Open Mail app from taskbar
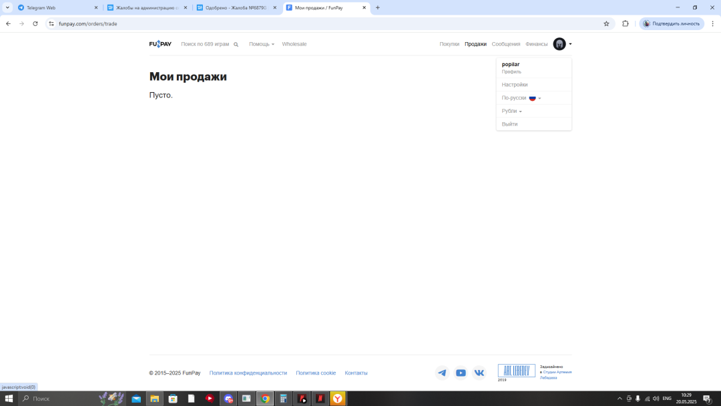Image resolution: width=721 pixels, height=406 pixels. pos(136,399)
